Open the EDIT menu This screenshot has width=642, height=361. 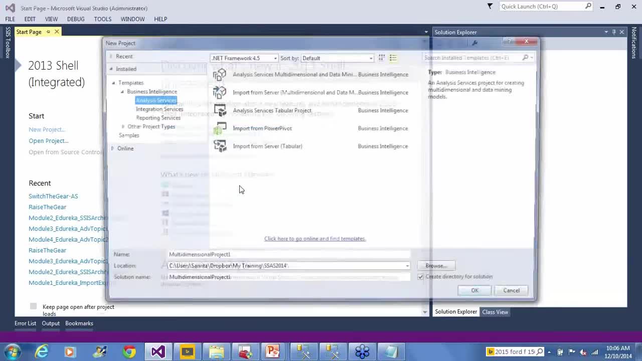pyautogui.click(x=30, y=19)
